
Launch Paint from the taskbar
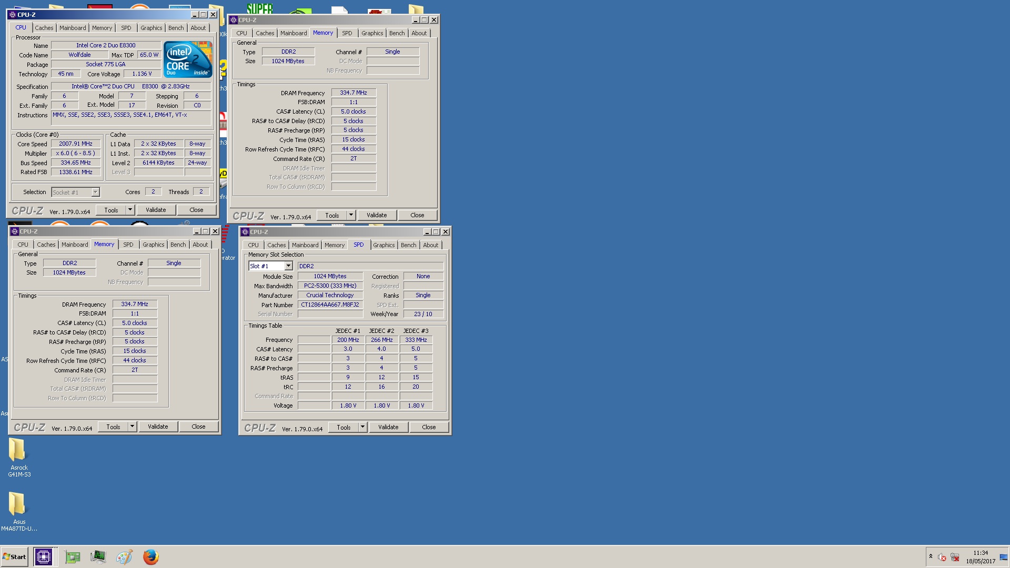tap(124, 557)
